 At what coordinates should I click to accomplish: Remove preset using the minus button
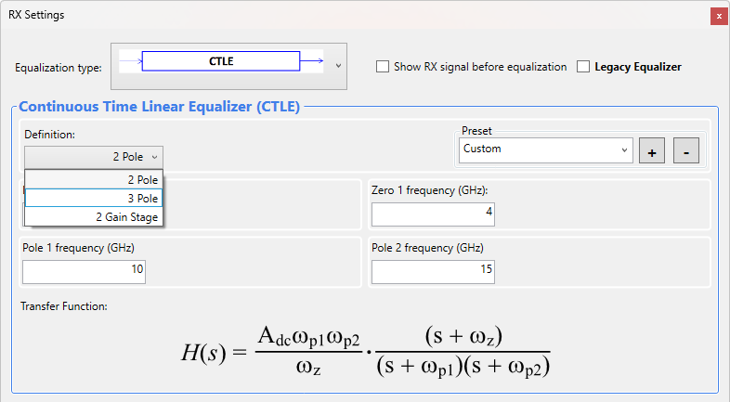click(685, 150)
